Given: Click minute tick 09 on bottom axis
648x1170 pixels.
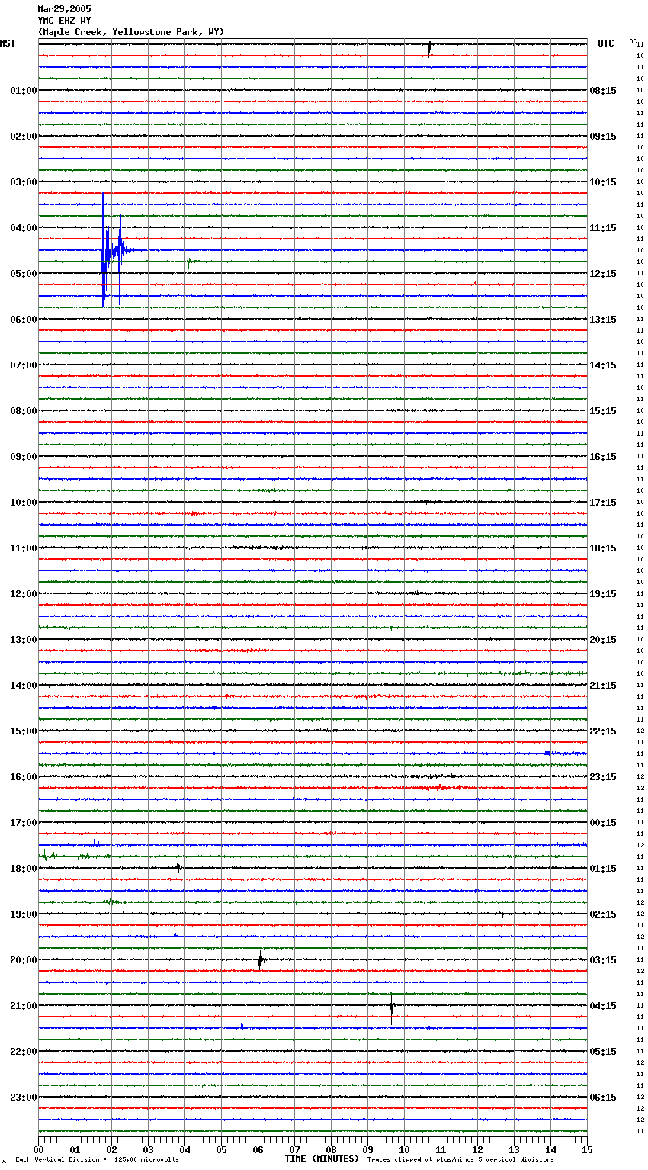Looking at the screenshot, I should tap(367, 1149).
